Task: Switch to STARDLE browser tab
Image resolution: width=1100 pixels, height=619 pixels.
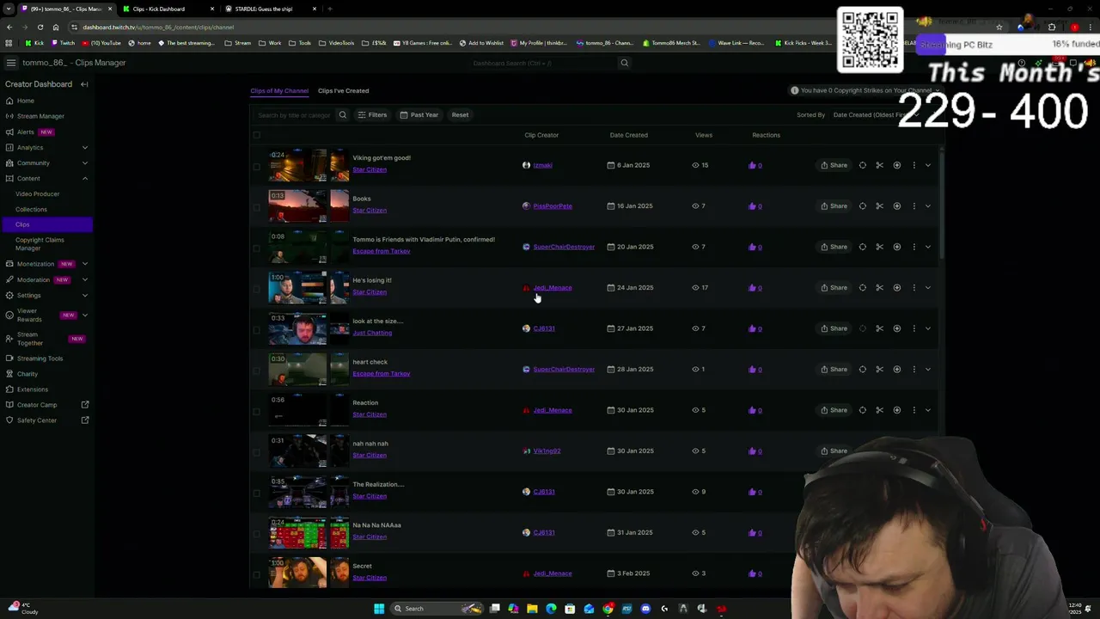Action: coord(269,9)
